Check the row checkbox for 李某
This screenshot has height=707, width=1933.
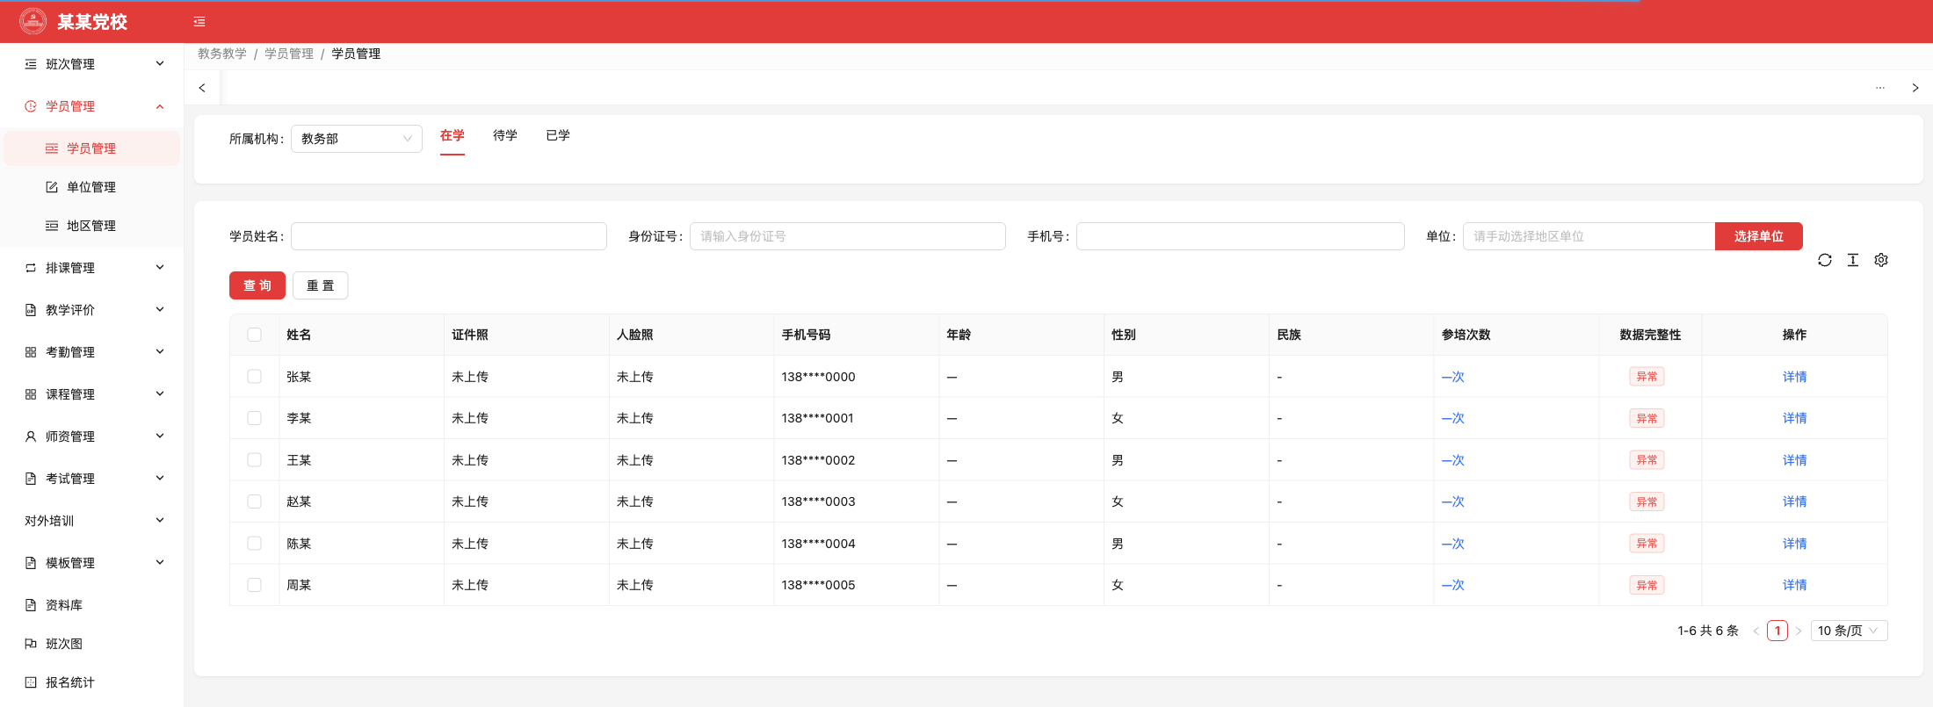point(255,418)
